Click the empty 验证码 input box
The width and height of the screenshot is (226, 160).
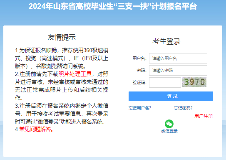(x=165, y=82)
